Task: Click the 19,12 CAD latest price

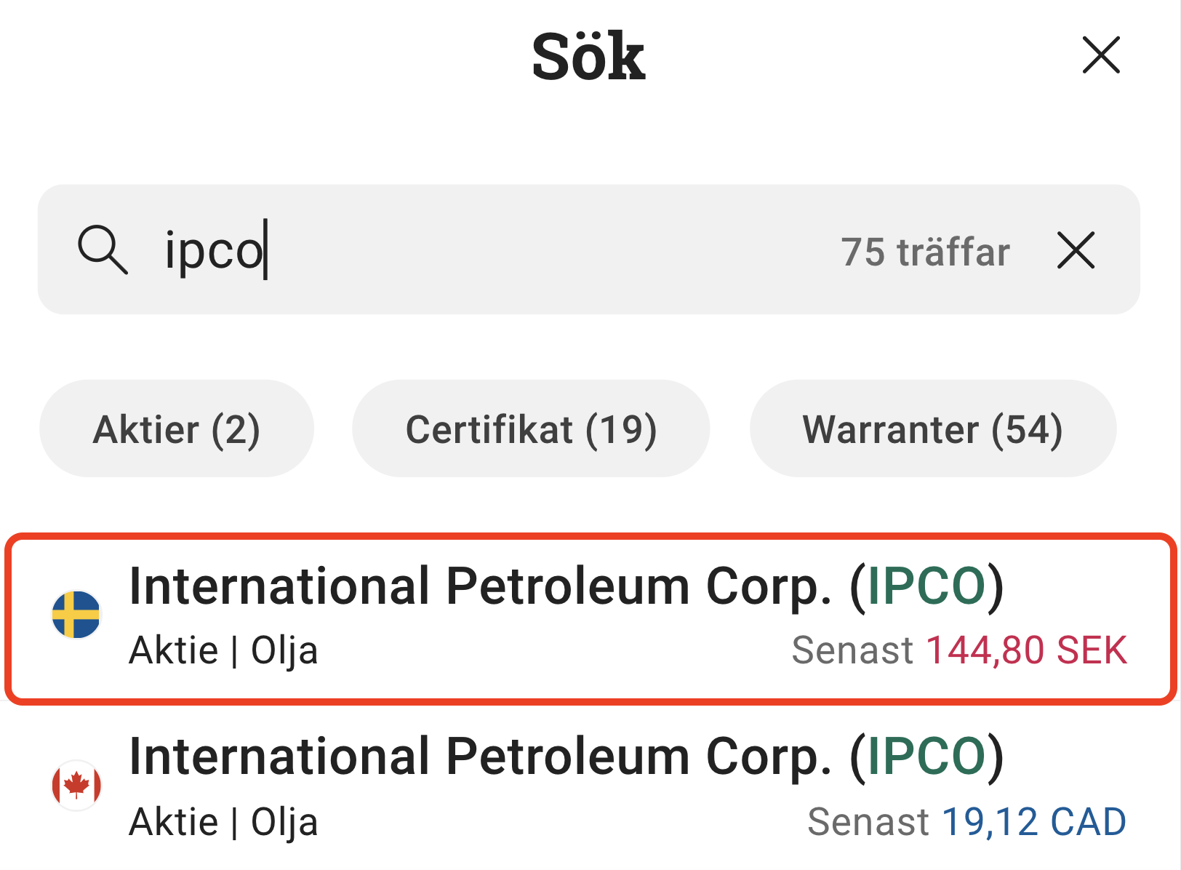Action: click(1034, 822)
